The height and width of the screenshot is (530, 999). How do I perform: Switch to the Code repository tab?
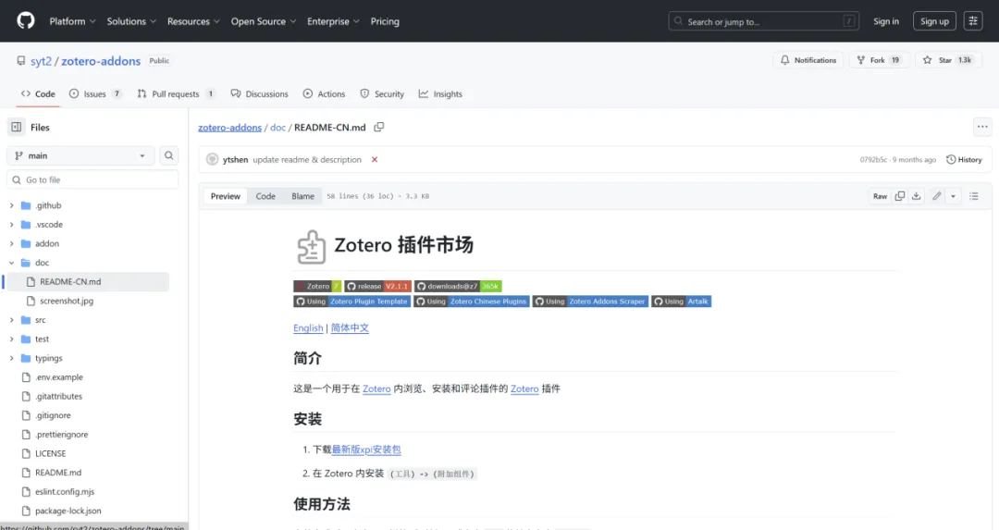(38, 93)
